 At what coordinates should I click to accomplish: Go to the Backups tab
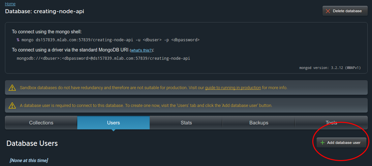coord(259,123)
